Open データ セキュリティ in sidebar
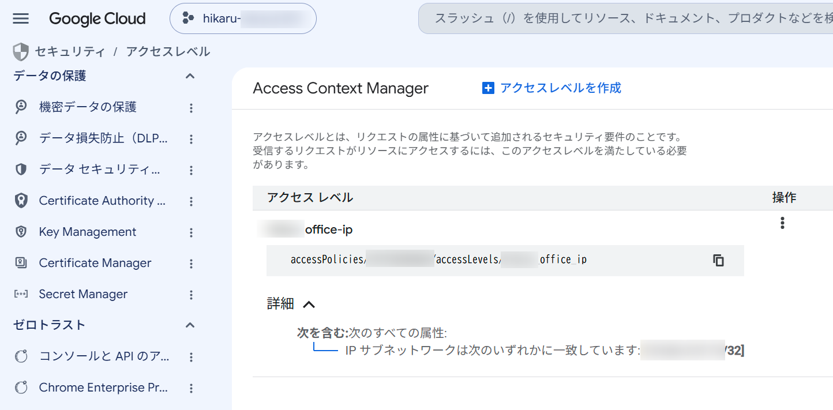The height and width of the screenshot is (410, 833). click(100, 170)
